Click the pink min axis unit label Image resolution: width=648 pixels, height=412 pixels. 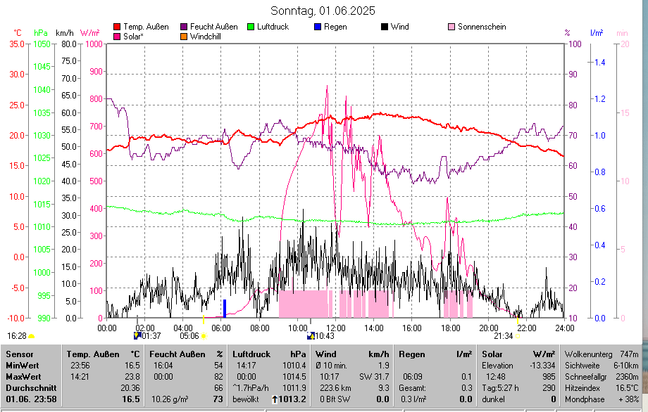click(x=622, y=33)
